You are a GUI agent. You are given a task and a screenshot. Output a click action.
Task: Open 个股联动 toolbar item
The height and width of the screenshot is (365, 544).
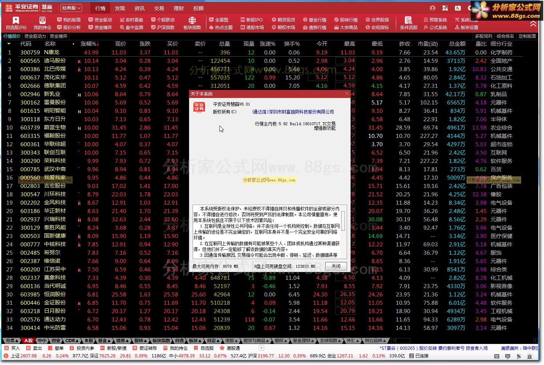click(x=162, y=20)
